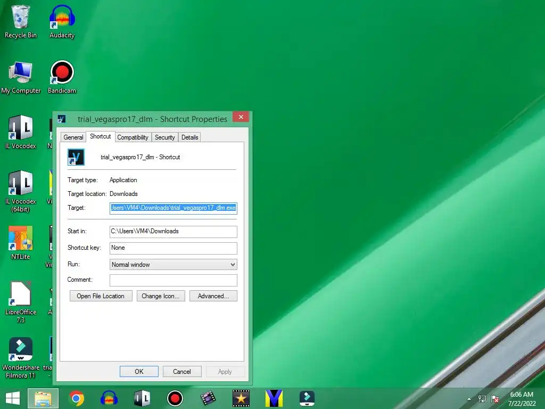
Task: Open the Details tab
Action: pyautogui.click(x=190, y=137)
